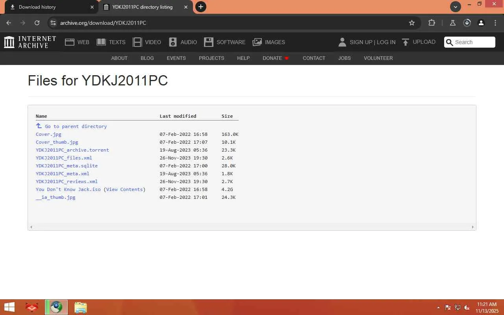Viewport: 504px width, 315px height.
Task: Show hidden system tray icons arrow
Action: coord(438,308)
